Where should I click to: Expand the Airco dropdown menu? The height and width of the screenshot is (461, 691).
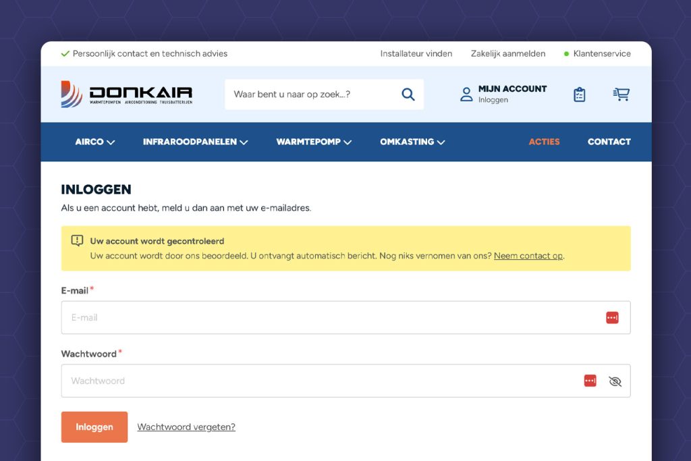[95, 142]
